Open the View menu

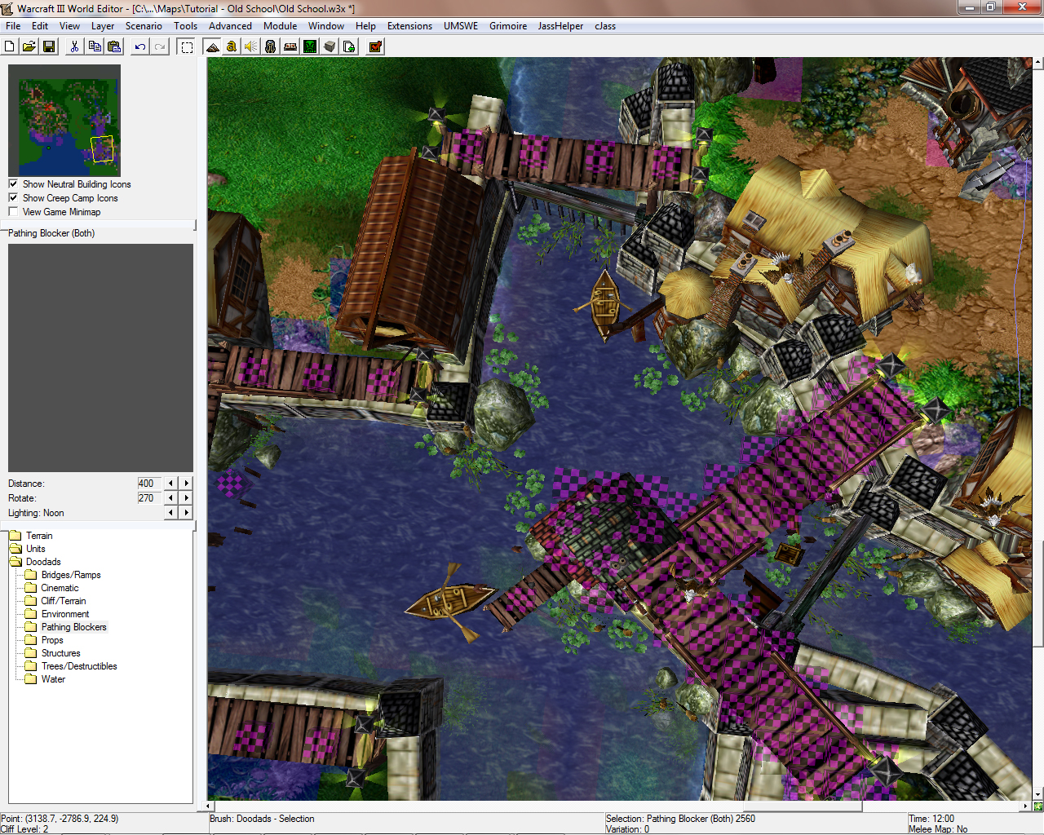pos(70,26)
